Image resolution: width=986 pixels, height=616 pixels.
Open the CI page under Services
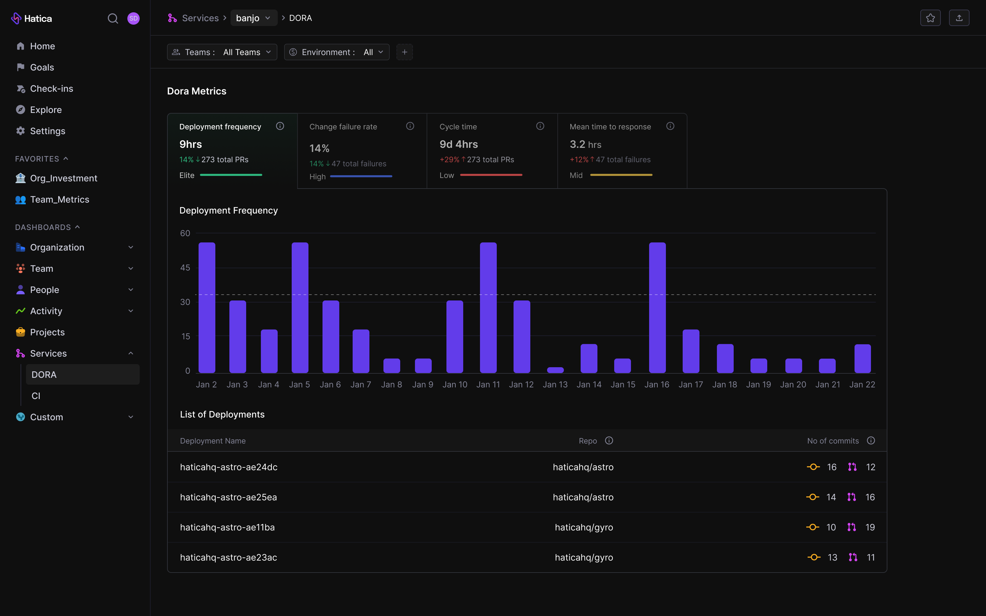[x=36, y=396]
